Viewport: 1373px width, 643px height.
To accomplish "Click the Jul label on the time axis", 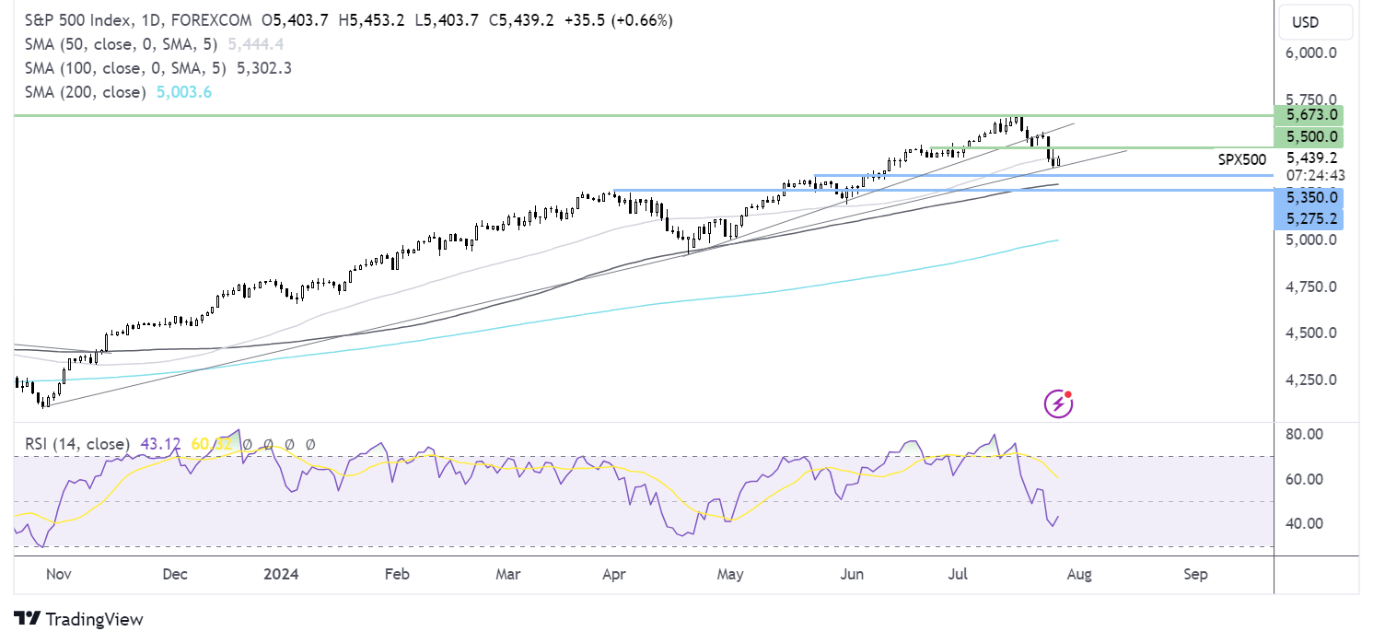I will 958,574.
